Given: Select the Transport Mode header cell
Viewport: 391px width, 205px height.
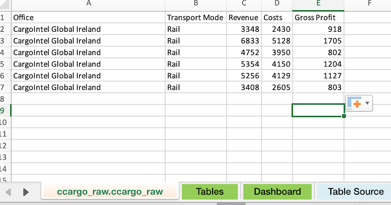Looking at the screenshot, I should 195,18.
